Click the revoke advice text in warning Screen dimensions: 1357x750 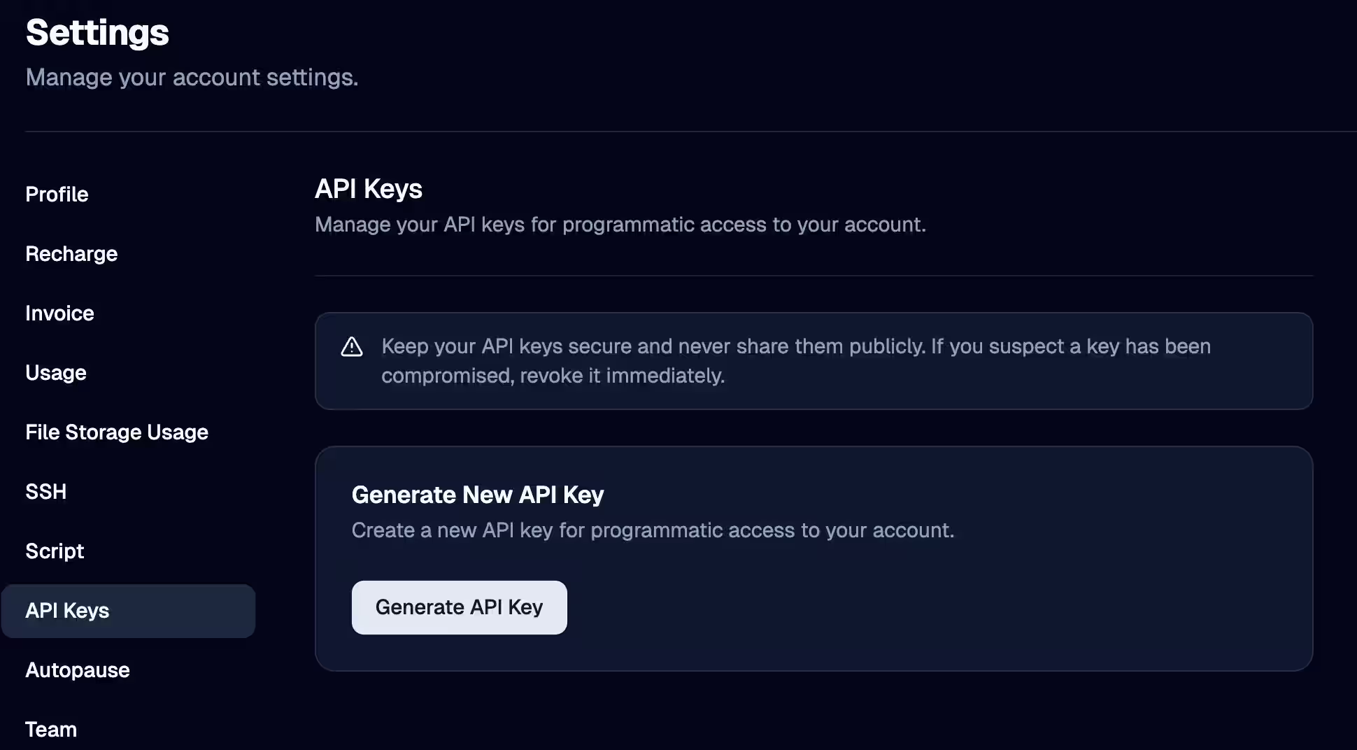click(x=553, y=376)
